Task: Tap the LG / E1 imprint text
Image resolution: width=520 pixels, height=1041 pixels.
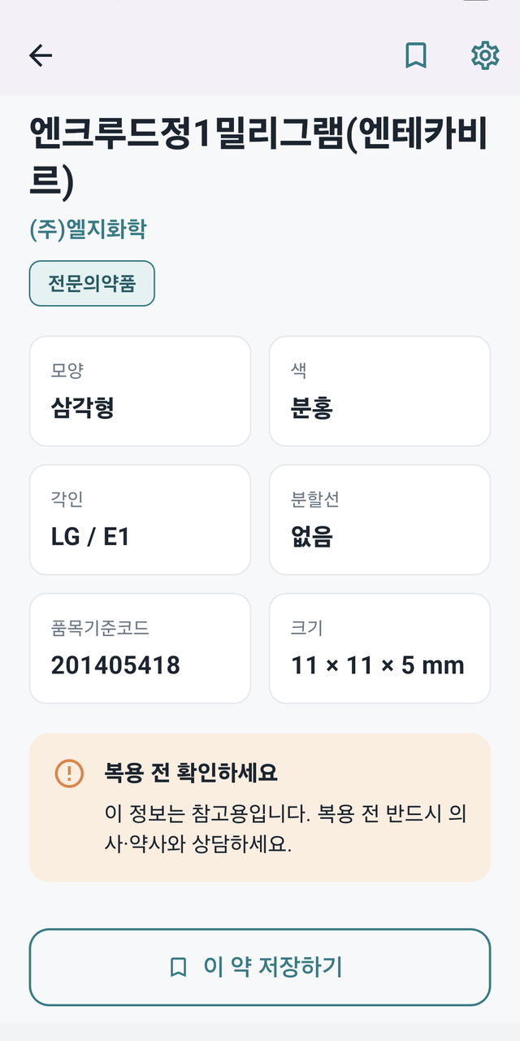Action: point(89,537)
